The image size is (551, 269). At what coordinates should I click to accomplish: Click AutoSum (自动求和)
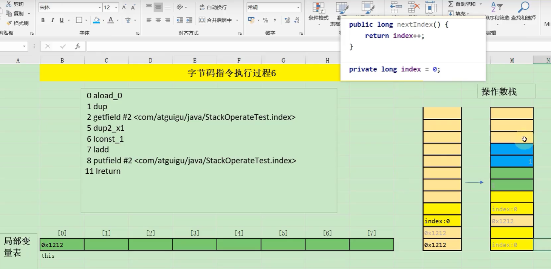pos(462,4)
